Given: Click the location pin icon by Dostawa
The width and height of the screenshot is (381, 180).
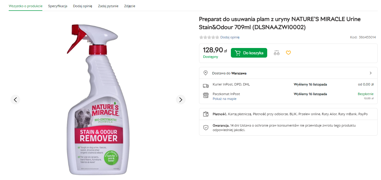Looking at the screenshot, I should tap(206, 73).
